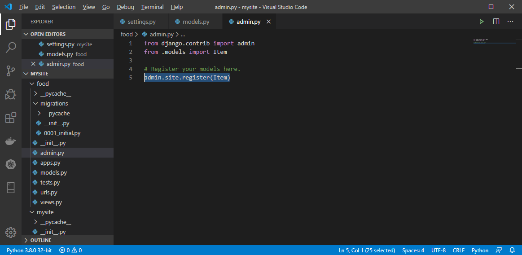
Task: Close the admin.py editor tab
Action: click(x=269, y=22)
